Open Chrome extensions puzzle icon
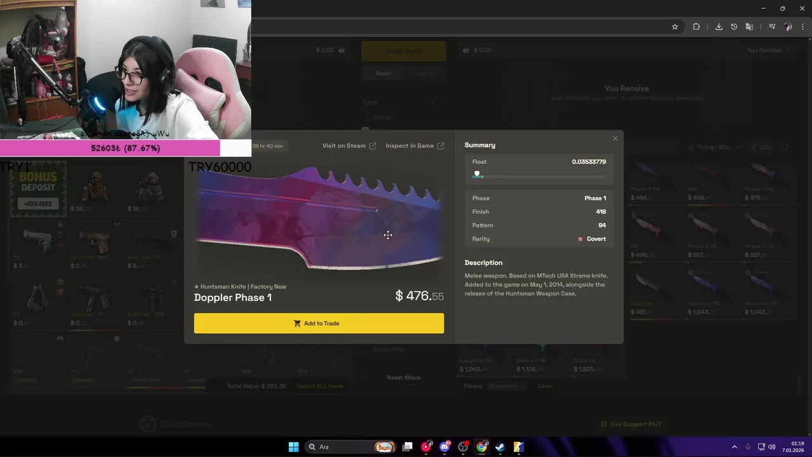The image size is (812, 457). coord(697,27)
